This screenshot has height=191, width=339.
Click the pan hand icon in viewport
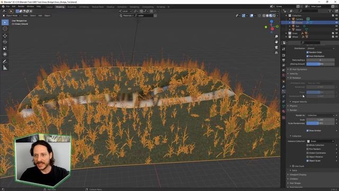(x=276, y=42)
